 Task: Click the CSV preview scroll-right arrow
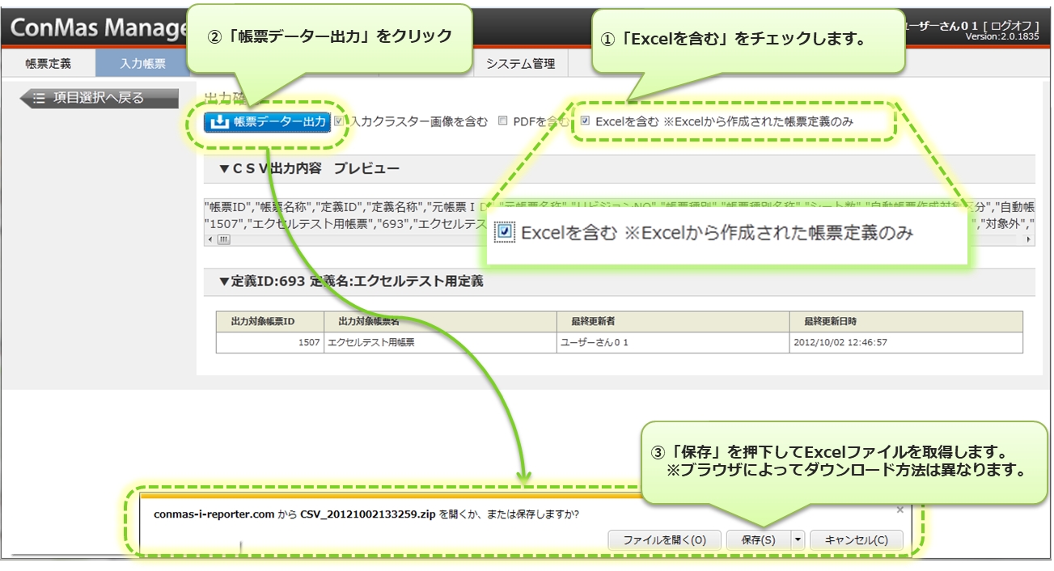[1029, 239]
